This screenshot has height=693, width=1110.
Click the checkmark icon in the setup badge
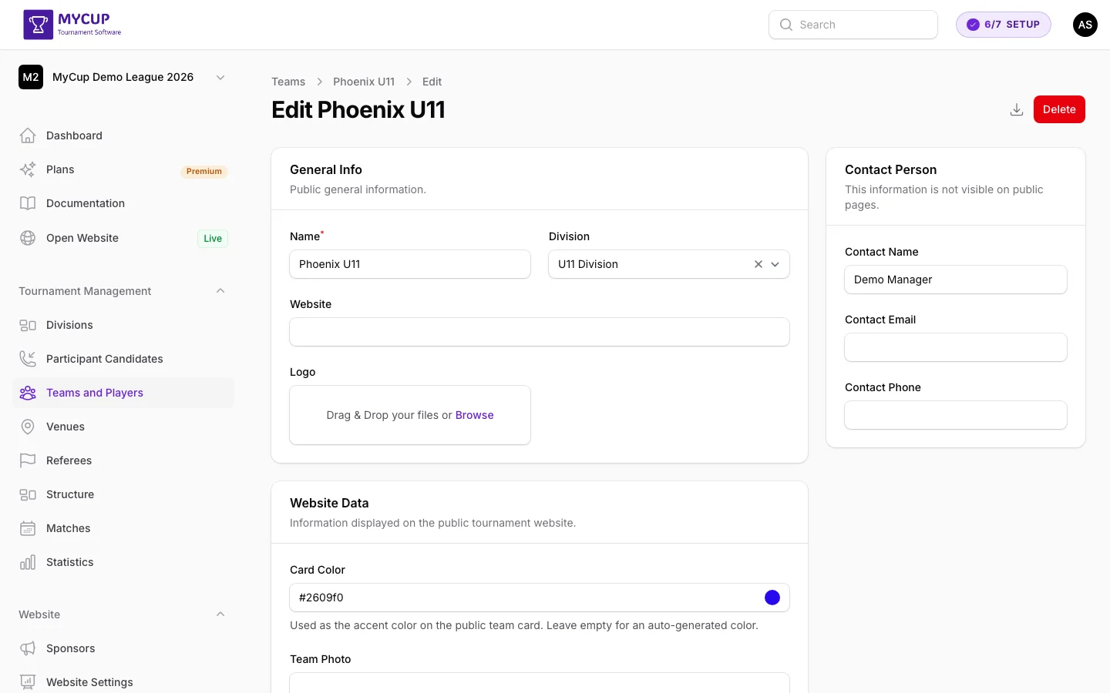tap(974, 25)
